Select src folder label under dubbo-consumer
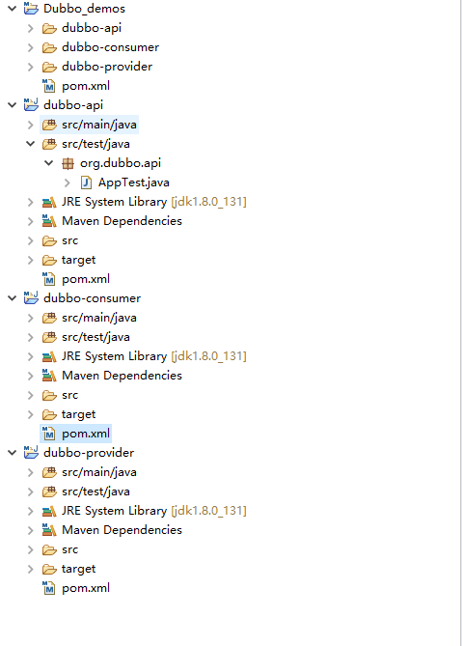This screenshot has height=646, width=462. 70,395
